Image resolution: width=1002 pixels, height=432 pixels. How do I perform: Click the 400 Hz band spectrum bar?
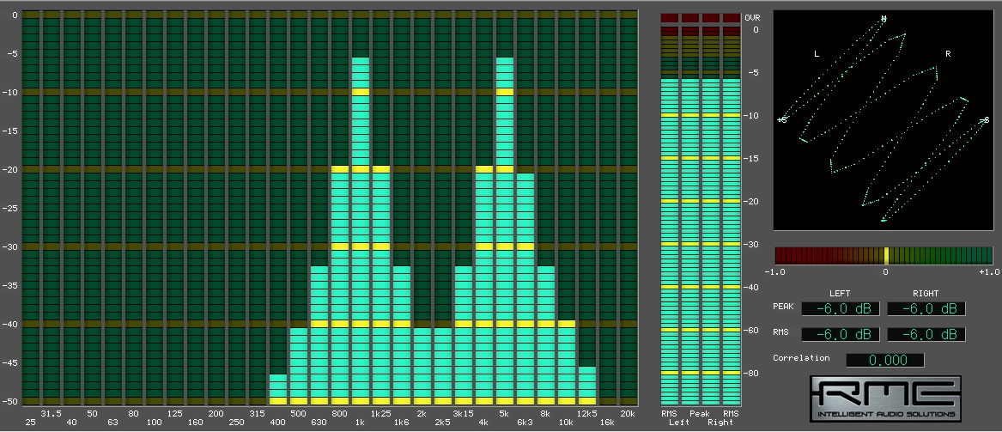tap(278, 390)
